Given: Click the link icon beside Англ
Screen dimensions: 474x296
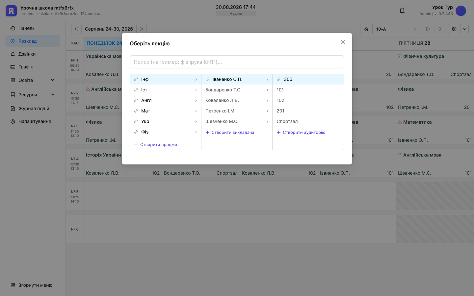Looking at the screenshot, I should tap(136, 100).
